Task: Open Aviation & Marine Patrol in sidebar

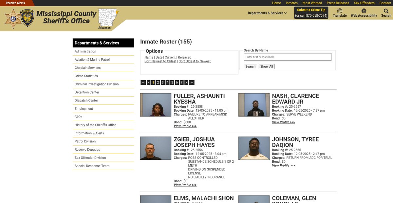Action: [x=103, y=60]
